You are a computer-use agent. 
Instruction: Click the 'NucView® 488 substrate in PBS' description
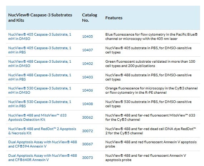pos(149,77)
